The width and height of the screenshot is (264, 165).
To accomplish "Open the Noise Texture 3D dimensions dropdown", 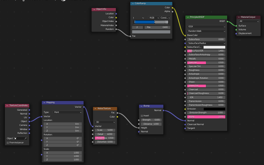I will (x=105, y=122).
